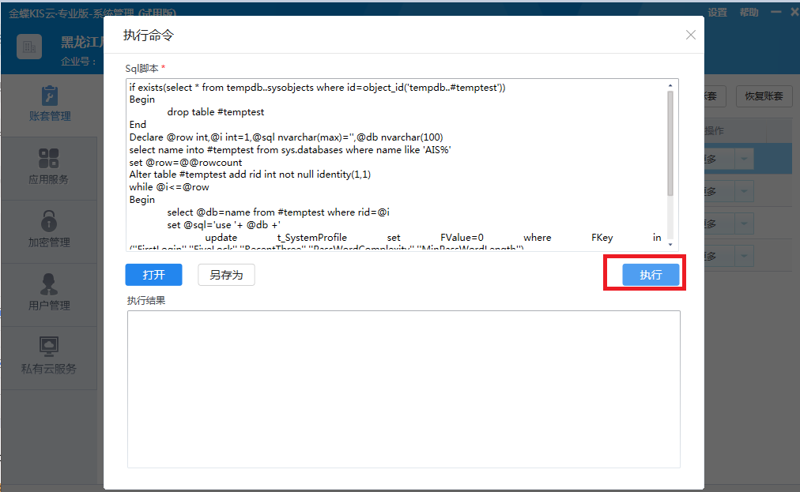
Task: Expand the fourth row's 更多 dropdown arrow
Action: [x=745, y=256]
